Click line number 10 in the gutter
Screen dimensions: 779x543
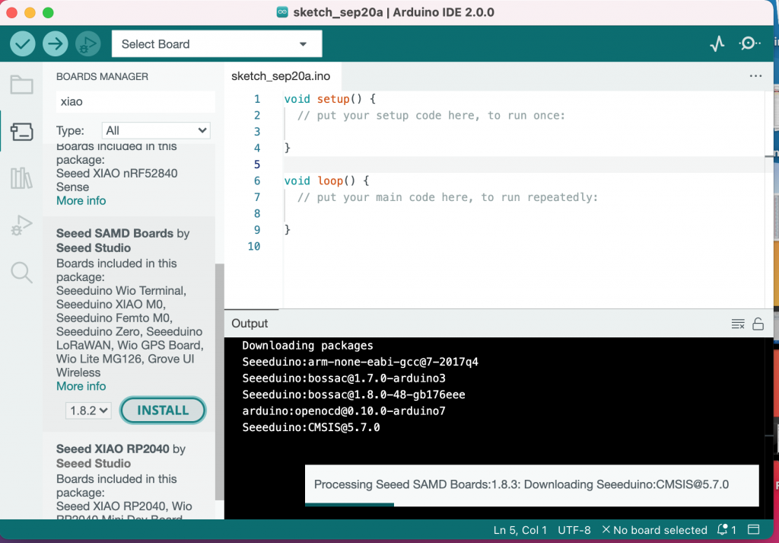tap(254, 247)
